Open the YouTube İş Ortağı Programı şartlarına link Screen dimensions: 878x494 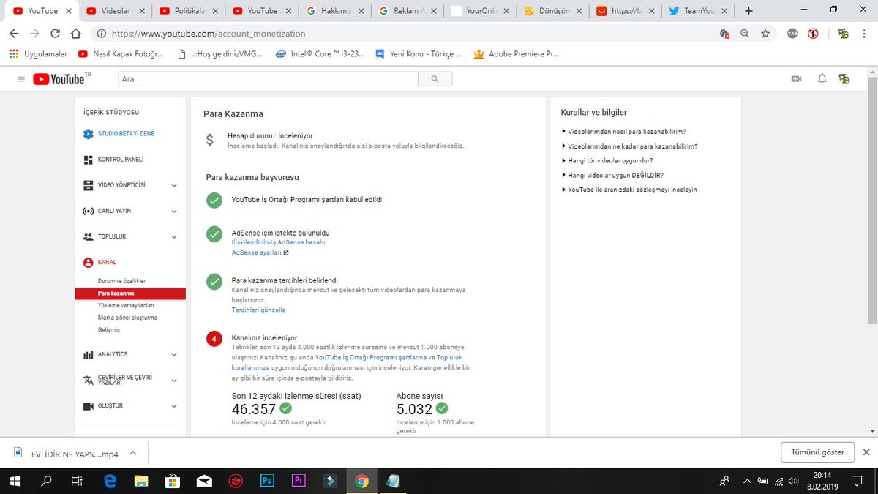click(370, 357)
